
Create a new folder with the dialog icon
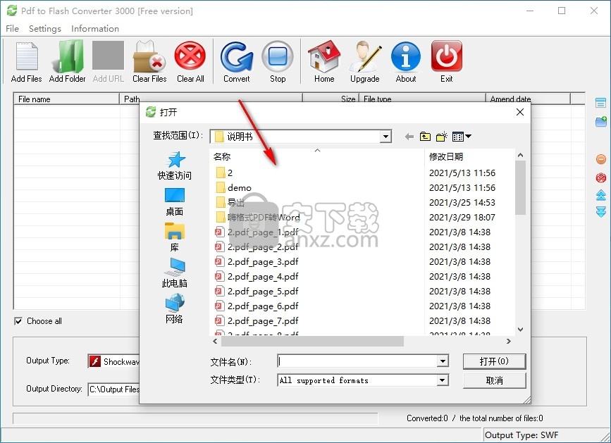coord(441,137)
